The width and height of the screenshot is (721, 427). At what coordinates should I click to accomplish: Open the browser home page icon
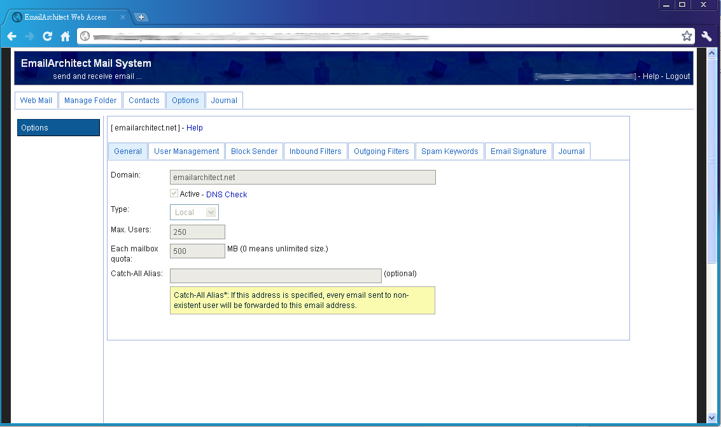click(66, 36)
